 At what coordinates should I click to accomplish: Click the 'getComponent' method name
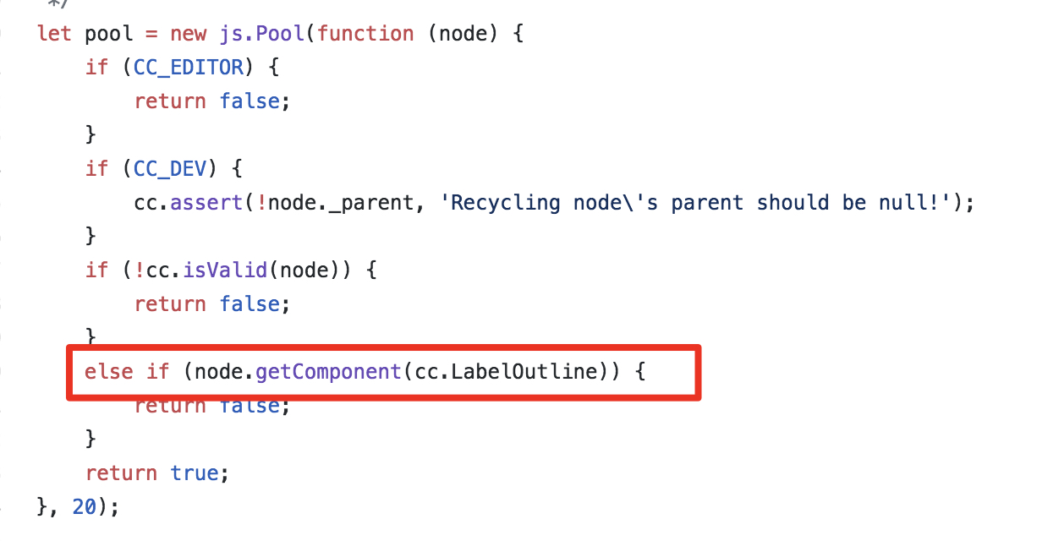[x=327, y=371]
